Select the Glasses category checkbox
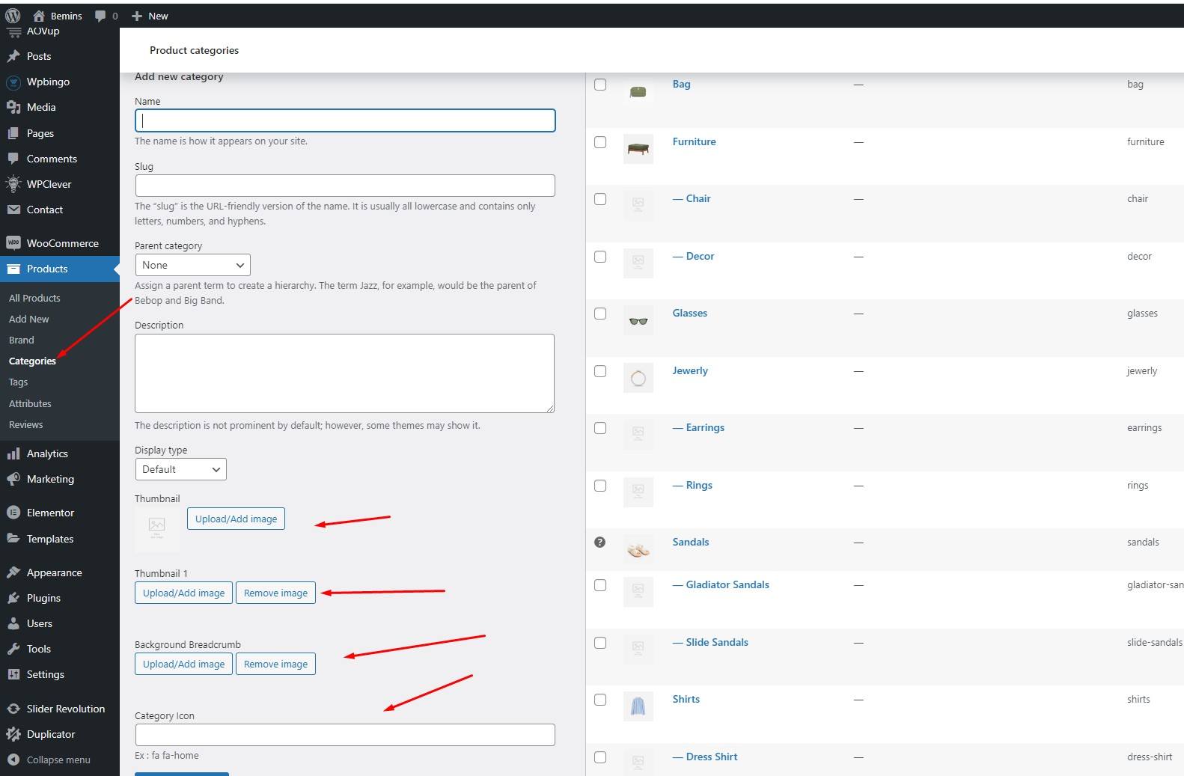 tap(600, 314)
